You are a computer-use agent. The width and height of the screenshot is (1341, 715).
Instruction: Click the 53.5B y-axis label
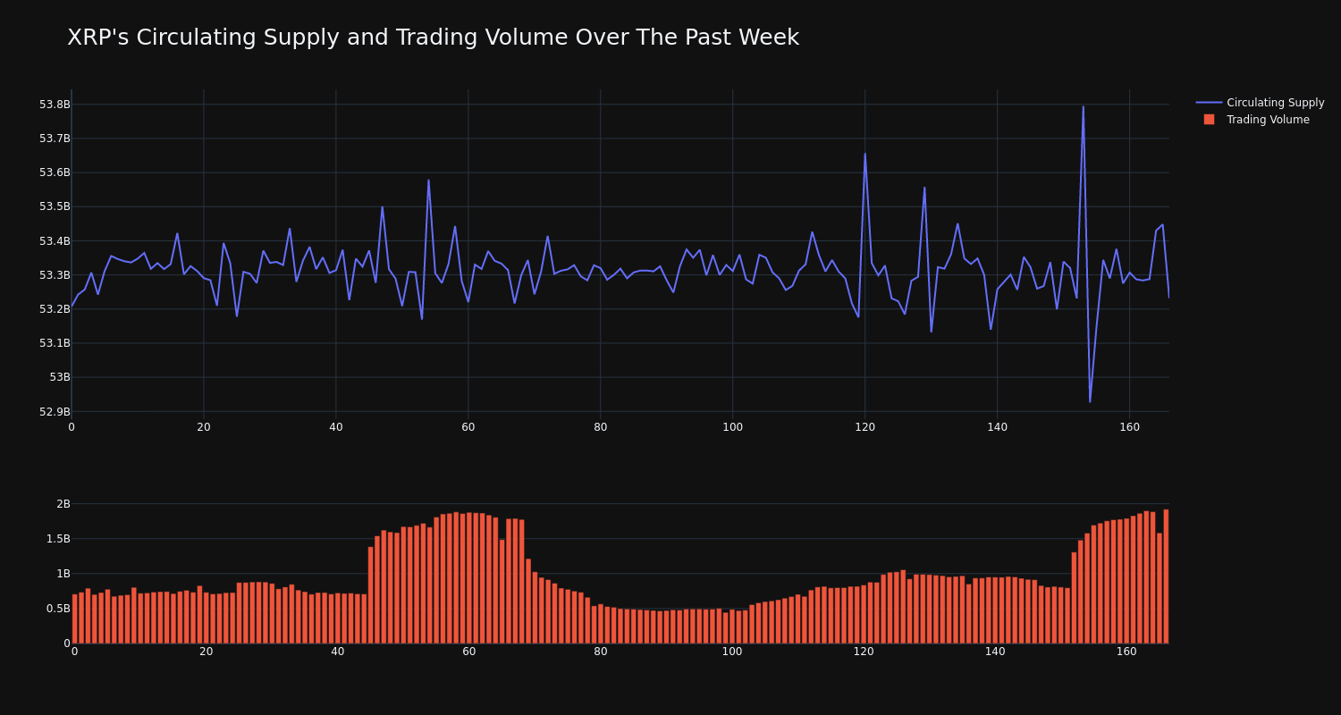point(54,206)
